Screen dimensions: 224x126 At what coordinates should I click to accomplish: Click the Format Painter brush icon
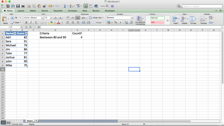pos(44,6)
